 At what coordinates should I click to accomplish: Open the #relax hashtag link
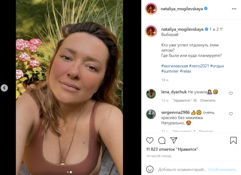pos(186,71)
